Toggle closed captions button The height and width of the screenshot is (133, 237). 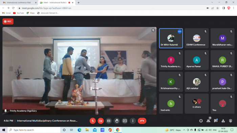[x=109, y=121]
